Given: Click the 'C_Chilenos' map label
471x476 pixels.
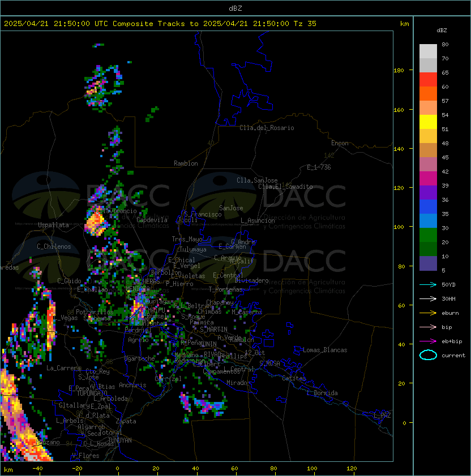Looking at the screenshot, I should (x=54, y=246).
